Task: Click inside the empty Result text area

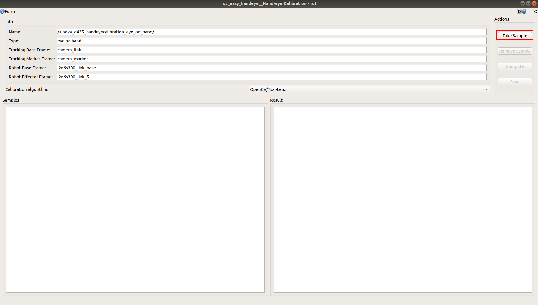Action: (402, 199)
